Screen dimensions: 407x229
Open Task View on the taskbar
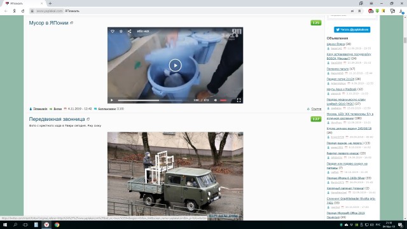(25, 225)
